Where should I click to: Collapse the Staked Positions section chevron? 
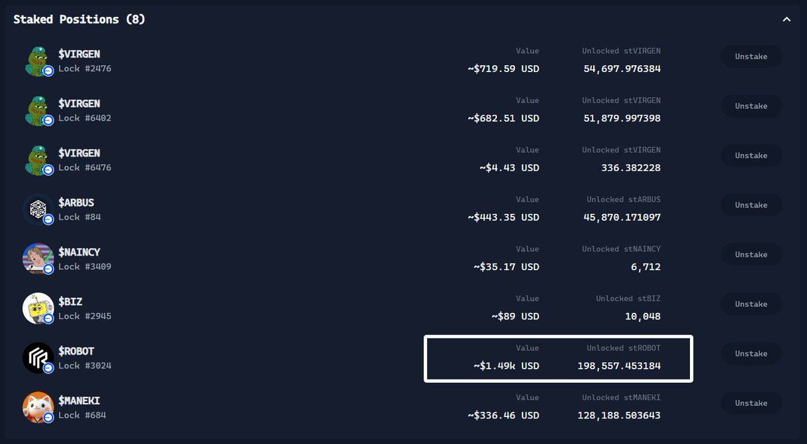click(786, 20)
